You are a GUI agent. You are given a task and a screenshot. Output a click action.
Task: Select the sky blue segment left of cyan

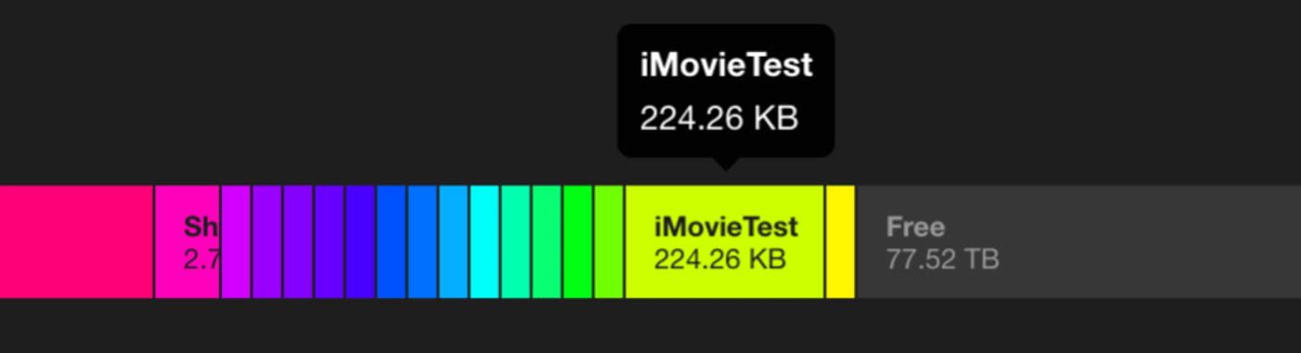(453, 242)
